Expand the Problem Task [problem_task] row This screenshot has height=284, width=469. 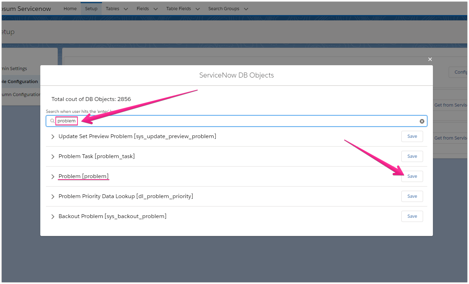pyautogui.click(x=53, y=156)
